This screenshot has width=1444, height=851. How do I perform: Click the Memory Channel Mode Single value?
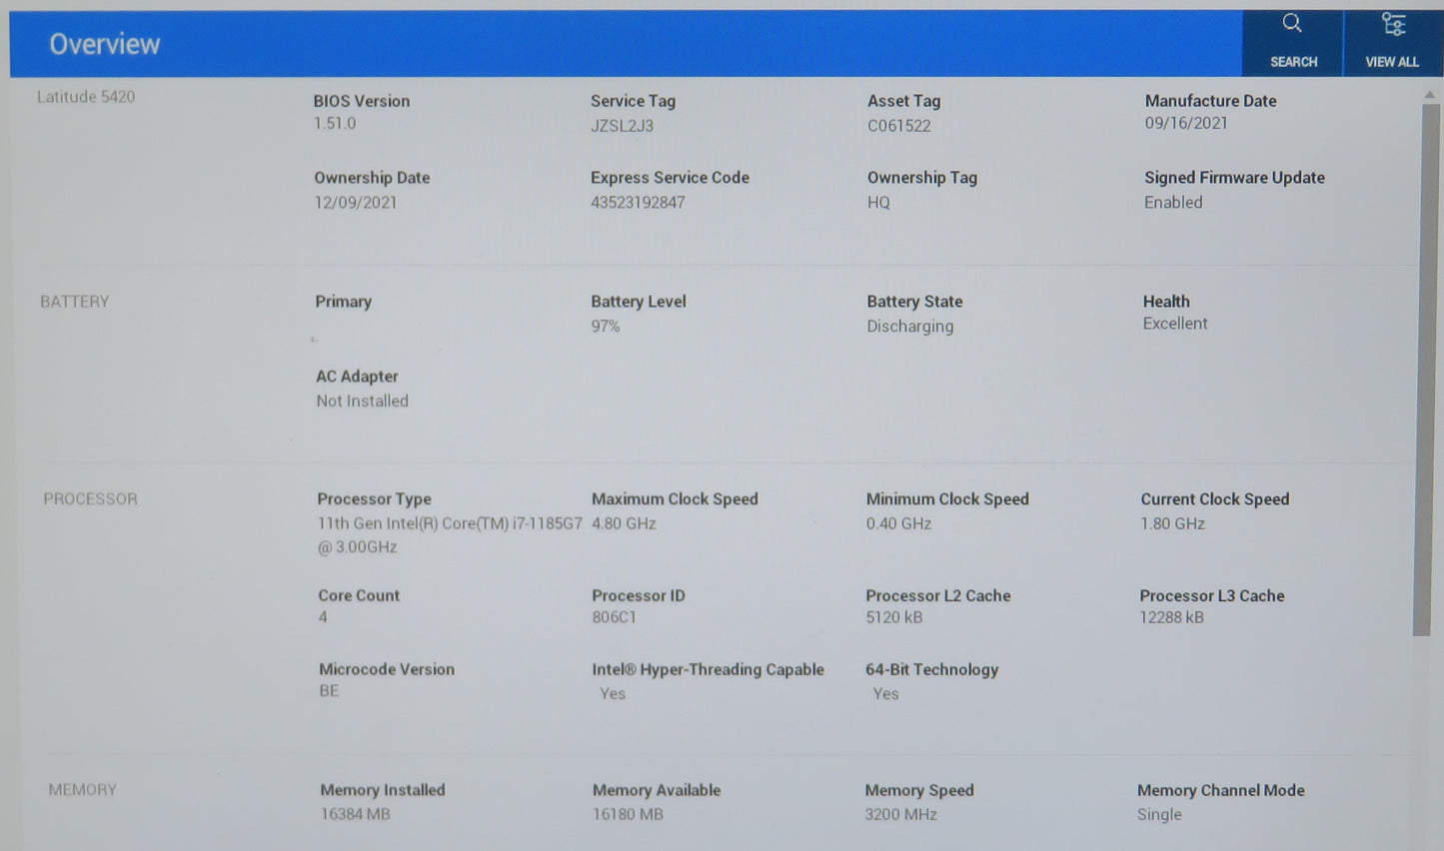coord(1159,815)
